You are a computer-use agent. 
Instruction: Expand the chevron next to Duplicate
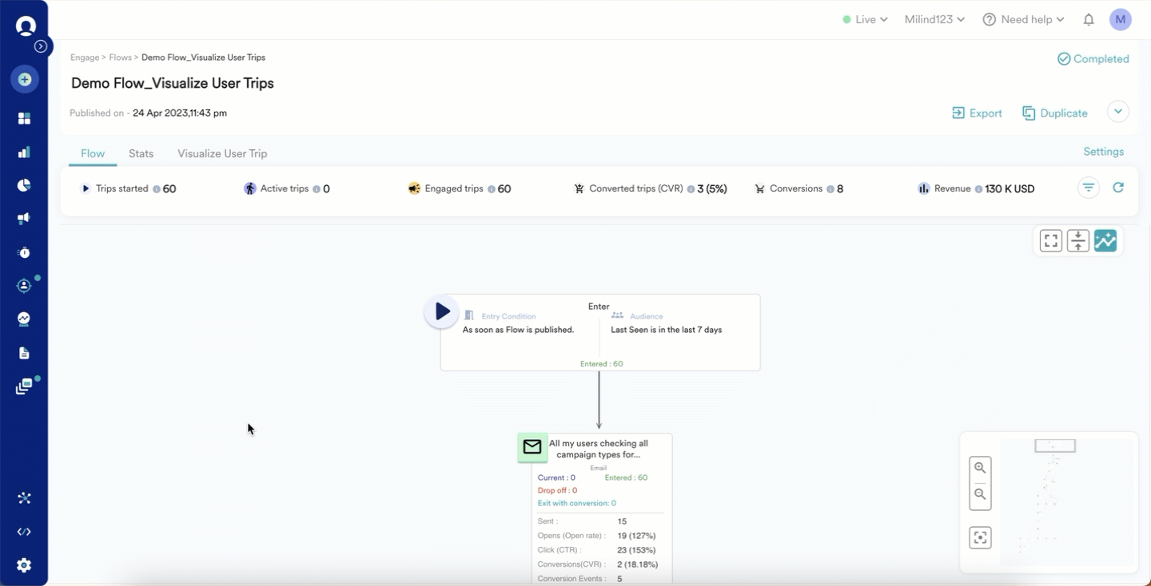click(1118, 112)
